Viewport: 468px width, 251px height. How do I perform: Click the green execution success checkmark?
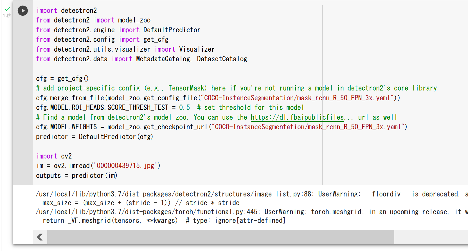[7, 9]
